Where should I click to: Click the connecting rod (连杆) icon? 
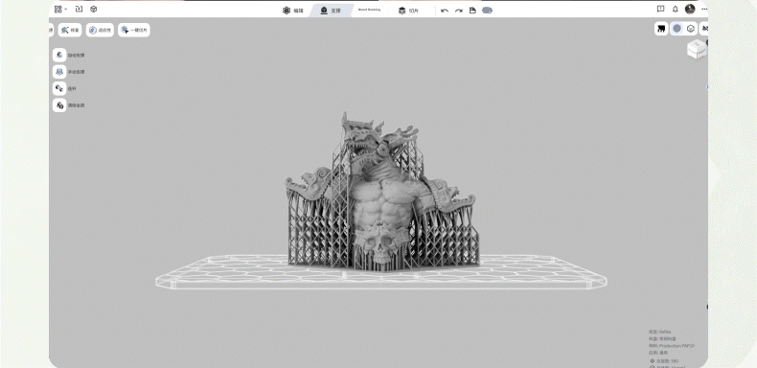[59, 88]
